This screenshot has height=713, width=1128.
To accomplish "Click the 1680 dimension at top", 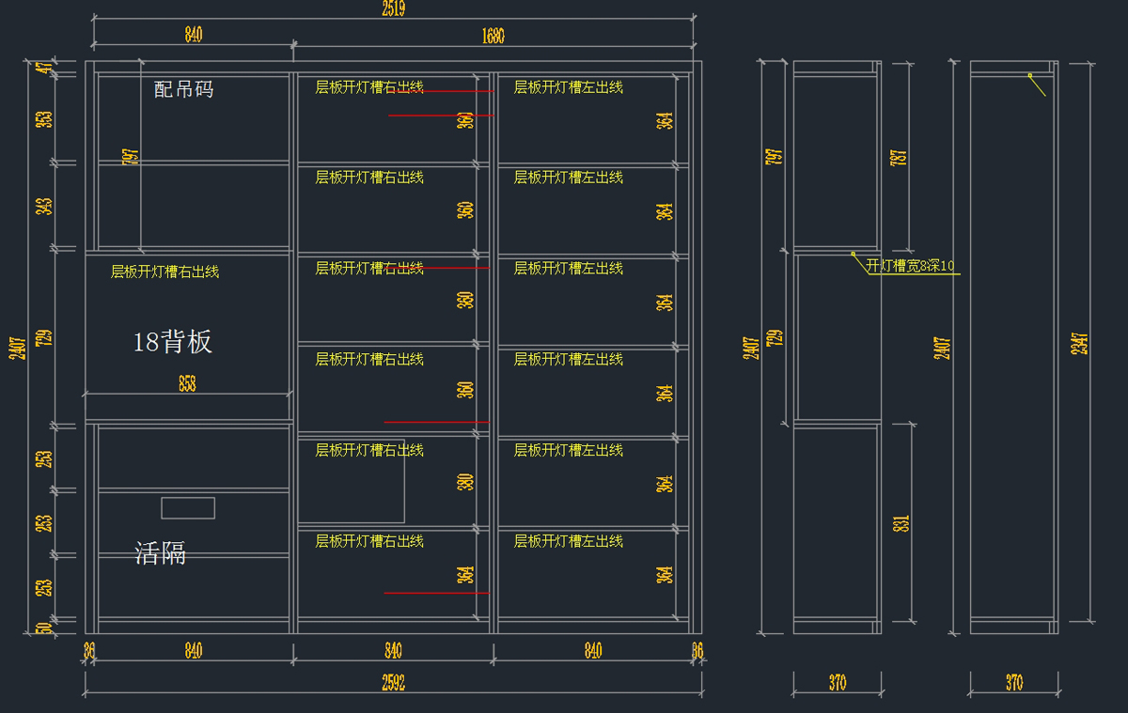I will (493, 37).
